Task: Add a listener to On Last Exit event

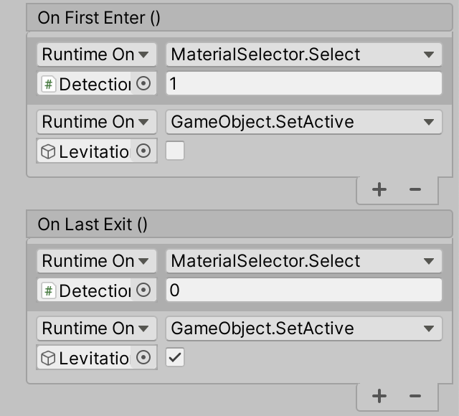Action: [x=379, y=396]
